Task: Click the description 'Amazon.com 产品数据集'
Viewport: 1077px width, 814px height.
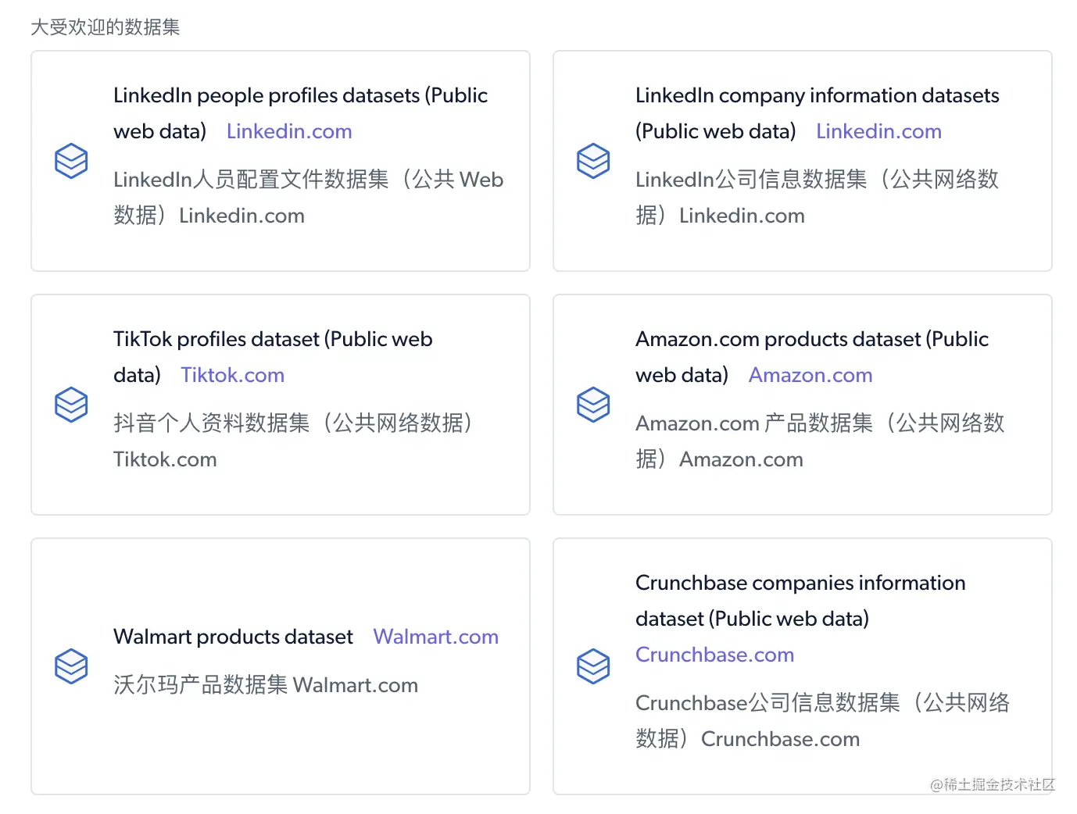Action: point(754,423)
